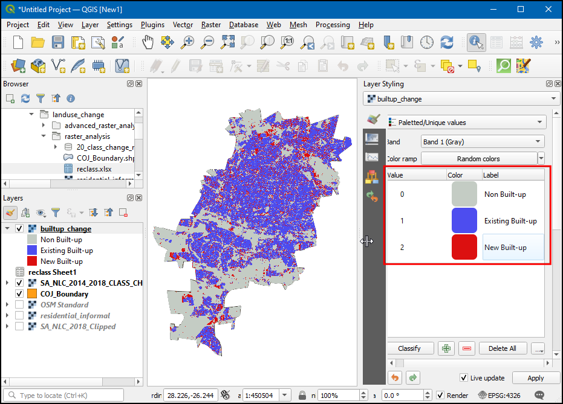Click the Save Project icon
563x404 pixels.
[x=58, y=42]
